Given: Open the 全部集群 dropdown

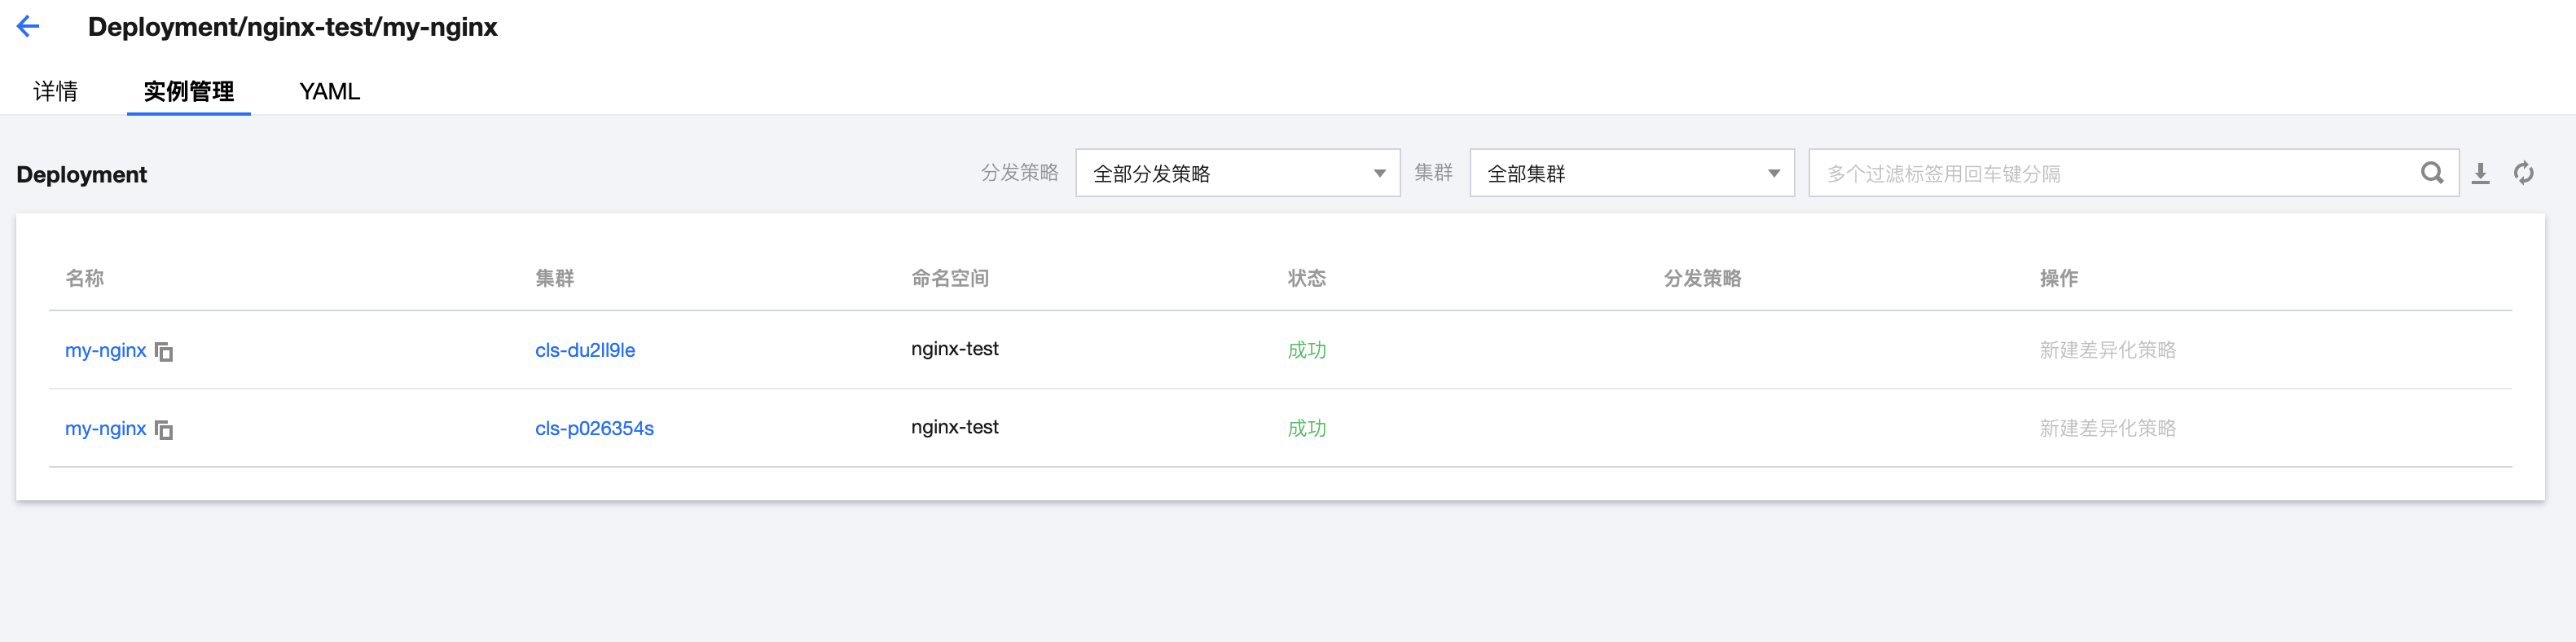Looking at the screenshot, I should pos(1631,173).
